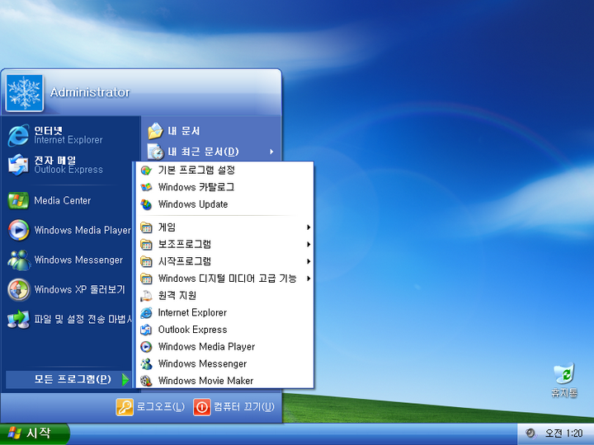Click the Windows Media Player icon in the programs list
This screenshot has width=594, height=445.
(x=146, y=347)
